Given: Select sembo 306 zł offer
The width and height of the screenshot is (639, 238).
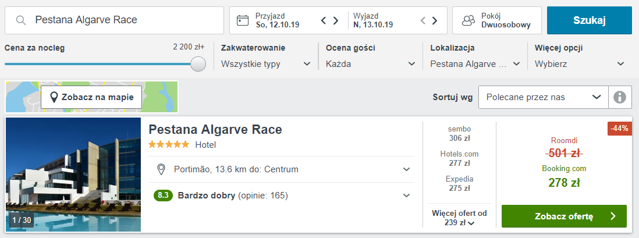Looking at the screenshot, I should click(459, 134).
